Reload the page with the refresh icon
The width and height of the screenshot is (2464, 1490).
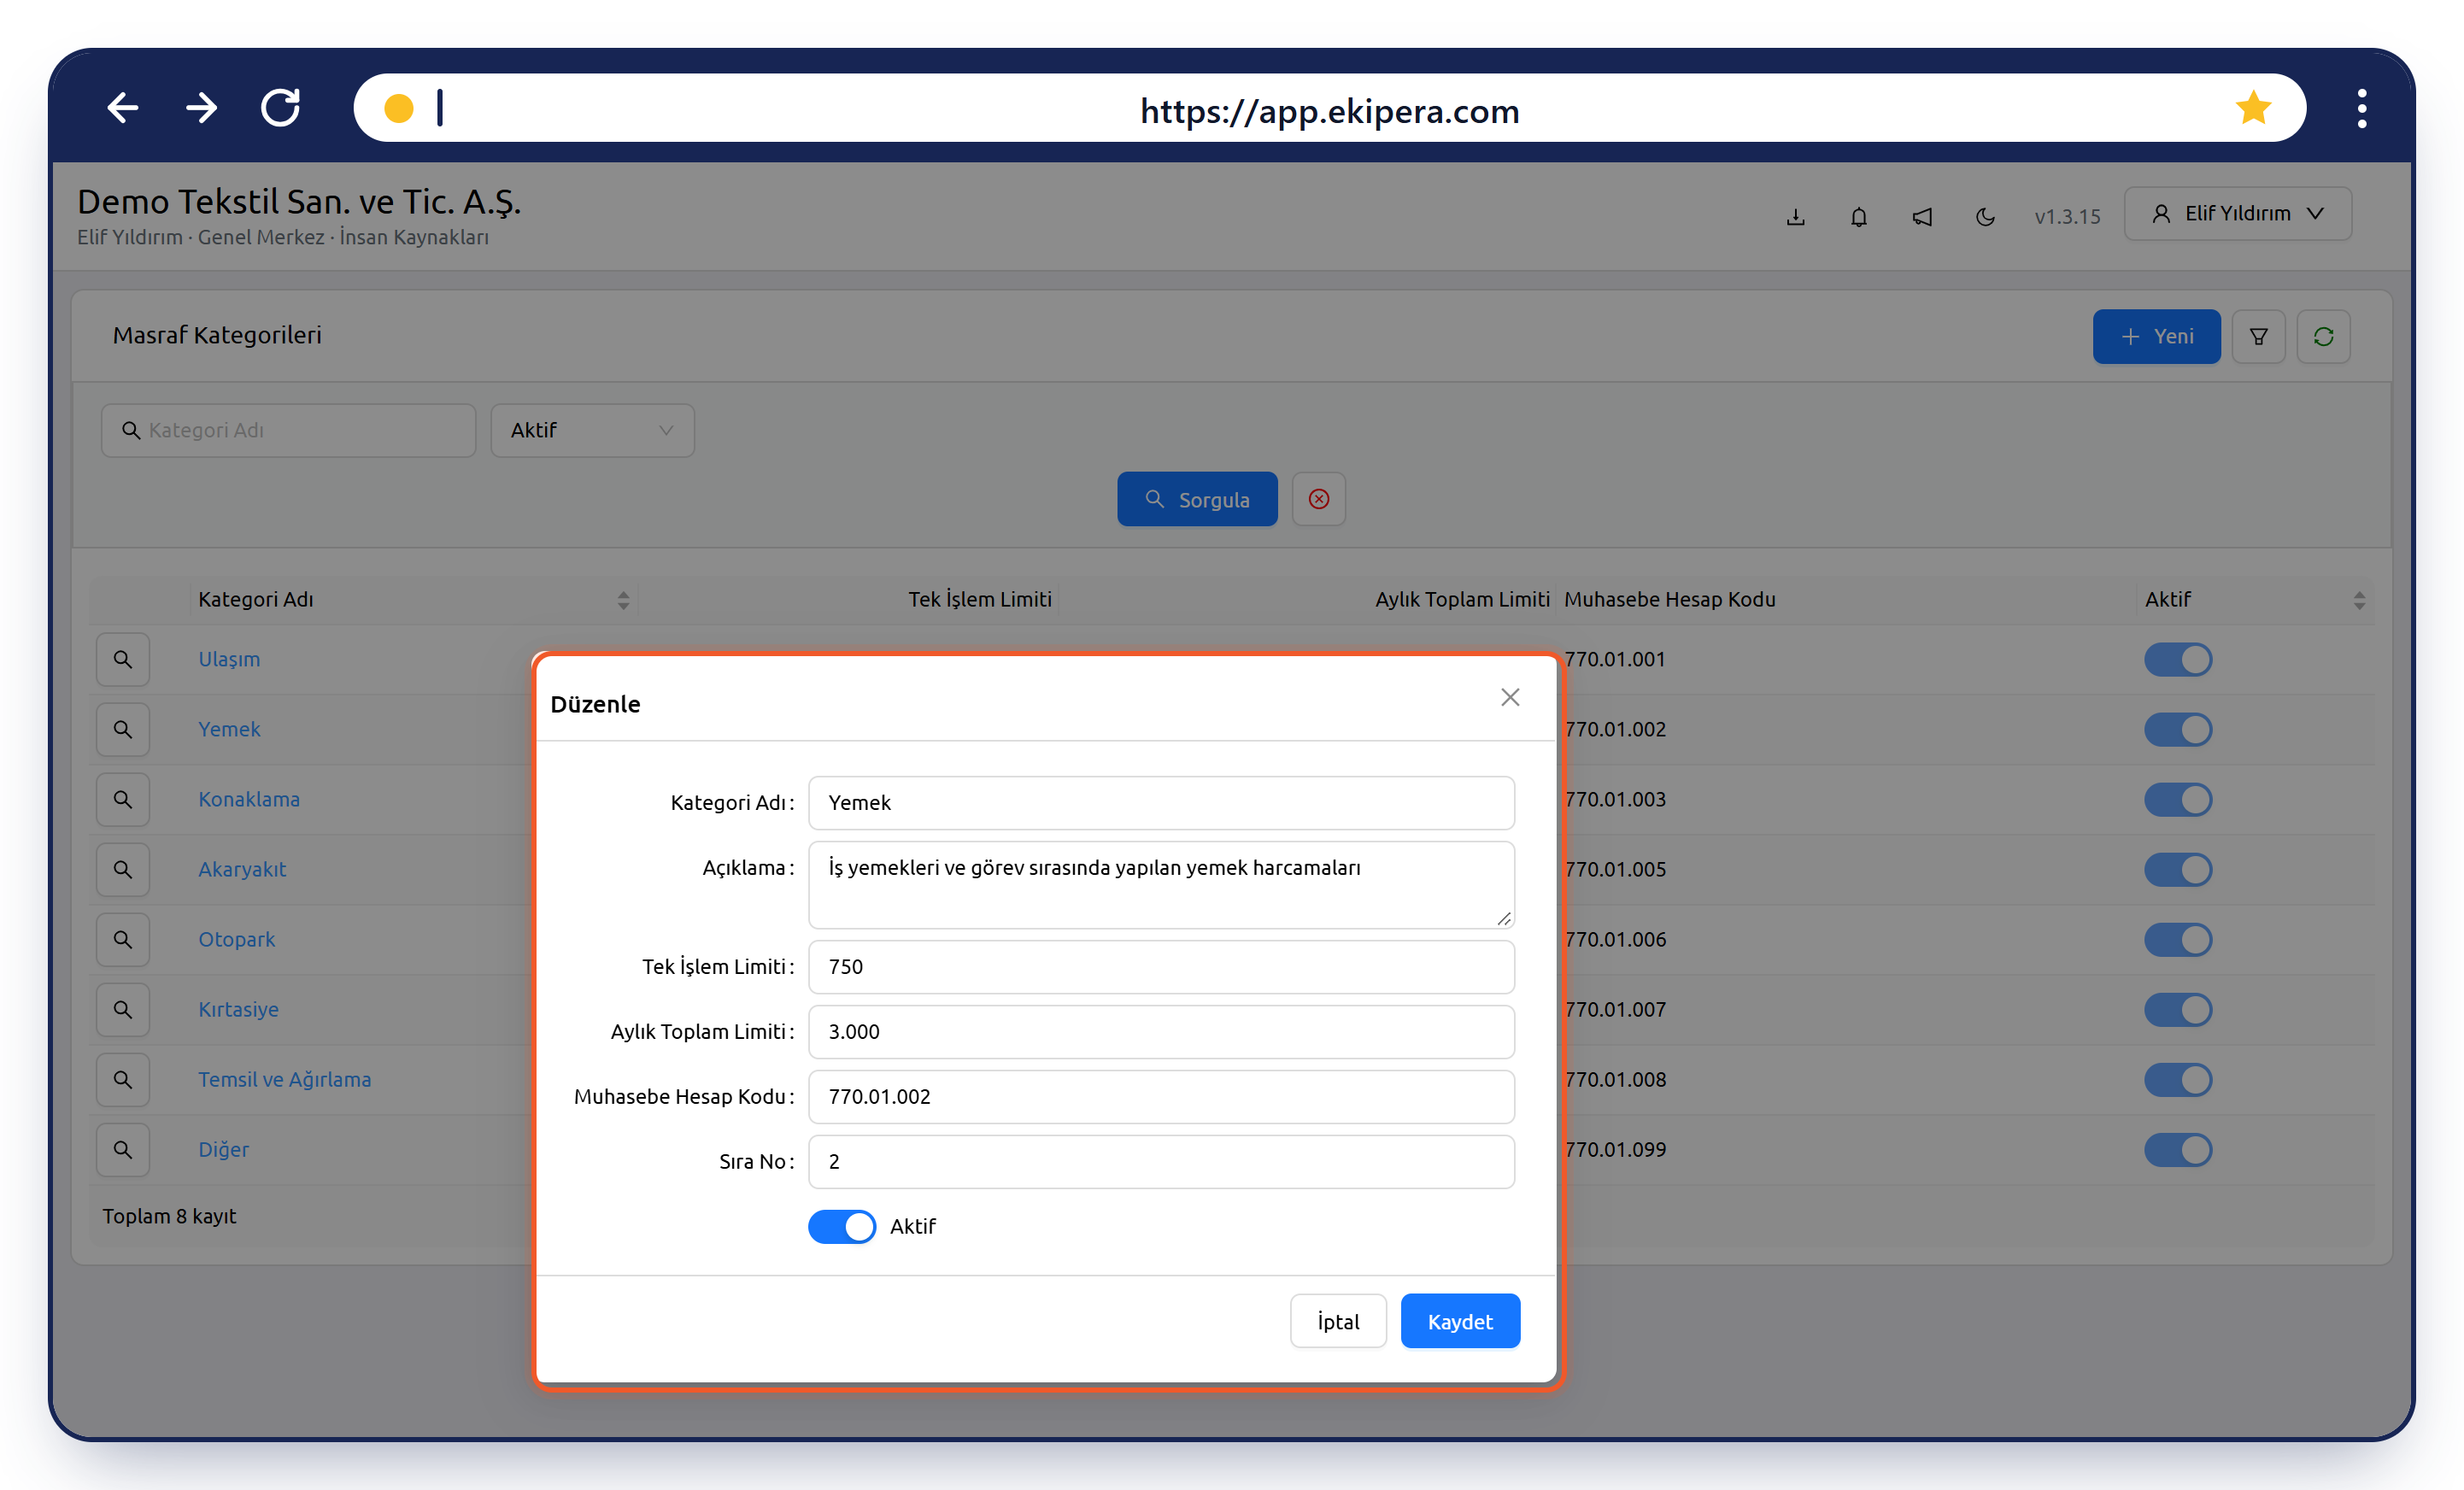pyautogui.click(x=281, y=108)
